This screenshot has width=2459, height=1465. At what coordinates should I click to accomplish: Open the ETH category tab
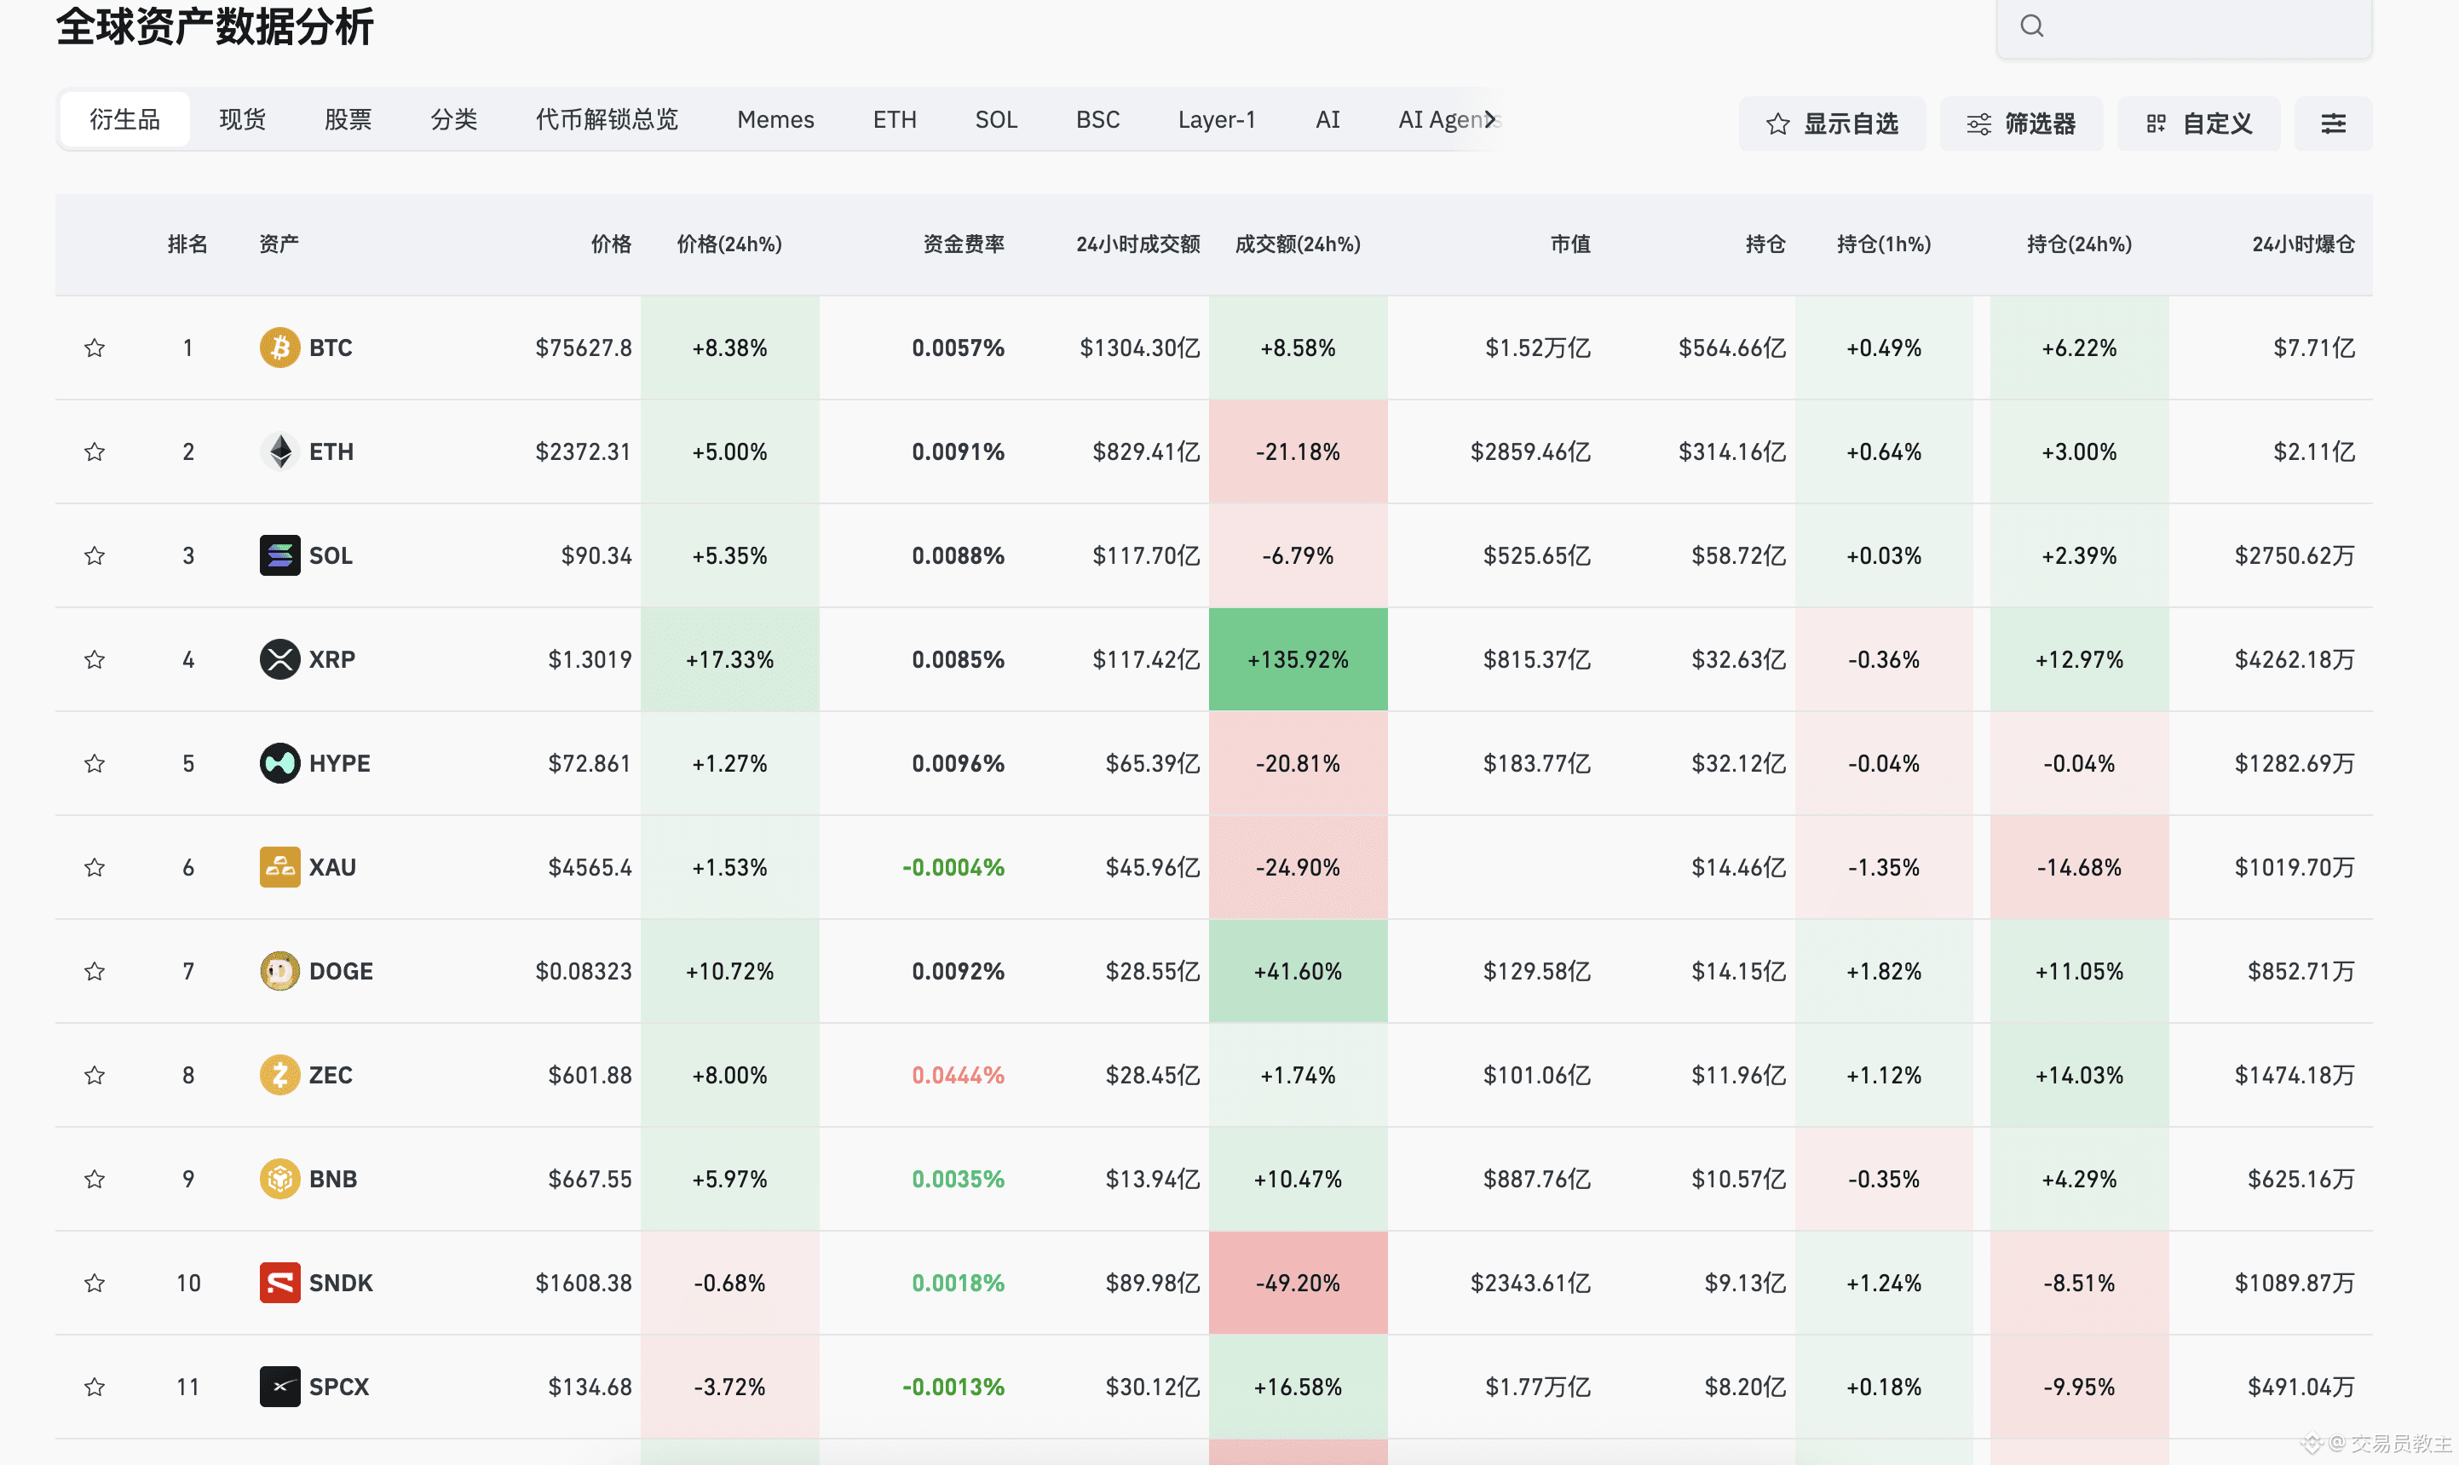pyautogui.click(x=895, y=119)
